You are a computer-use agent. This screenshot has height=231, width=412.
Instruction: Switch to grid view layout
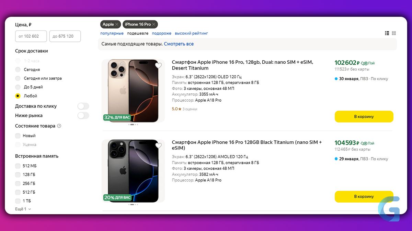coord(394,33)
